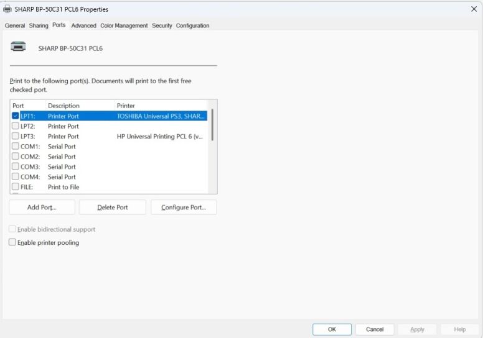
Task: Select the Security tab
Action: coord(162,25)
